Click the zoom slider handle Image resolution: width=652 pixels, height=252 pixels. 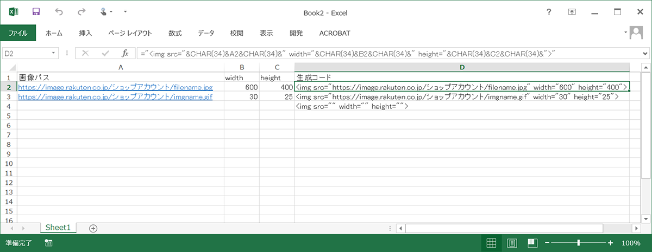(579, 243)
